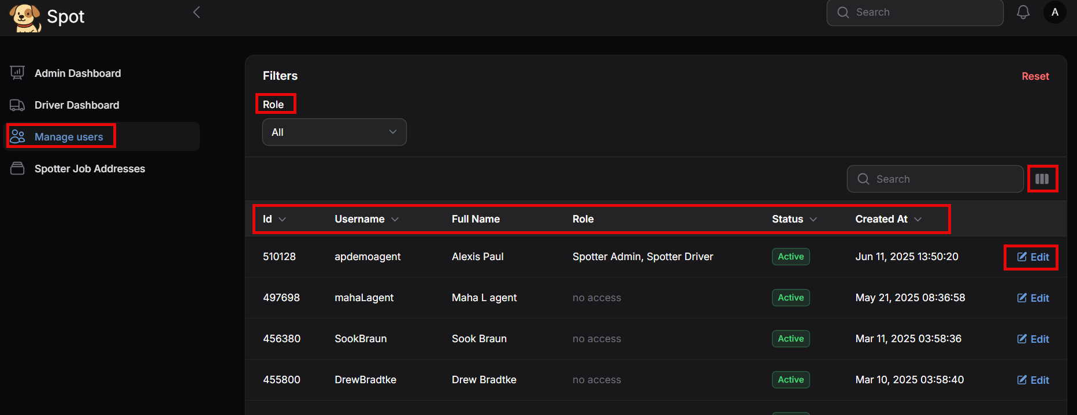Click the Active badge for apdemoagent
Image resolution: width=1077 pixels, height=415 pixels.
[791, 257]
